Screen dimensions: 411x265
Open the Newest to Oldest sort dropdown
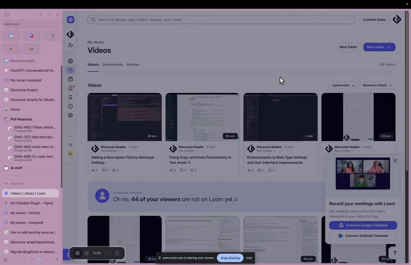(377, 85)
